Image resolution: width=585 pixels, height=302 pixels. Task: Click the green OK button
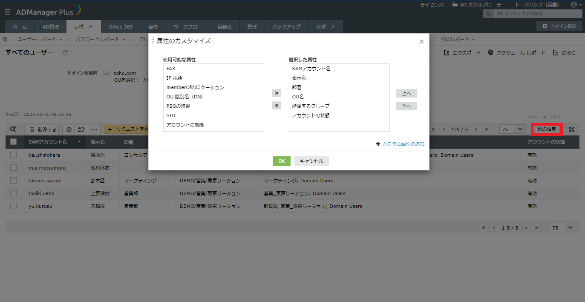[282, 161]
